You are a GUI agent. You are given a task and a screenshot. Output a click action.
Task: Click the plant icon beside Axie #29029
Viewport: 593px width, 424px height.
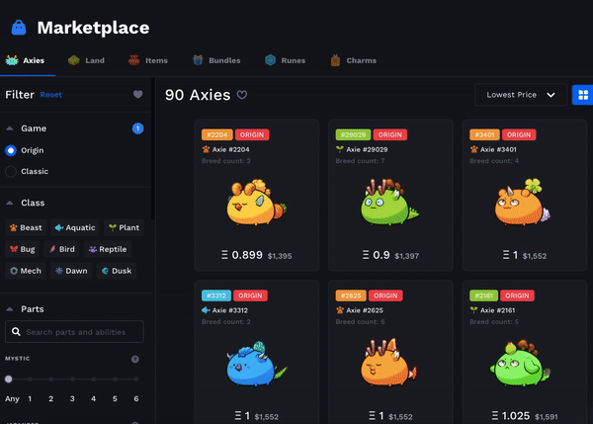[x=340, y=149]
